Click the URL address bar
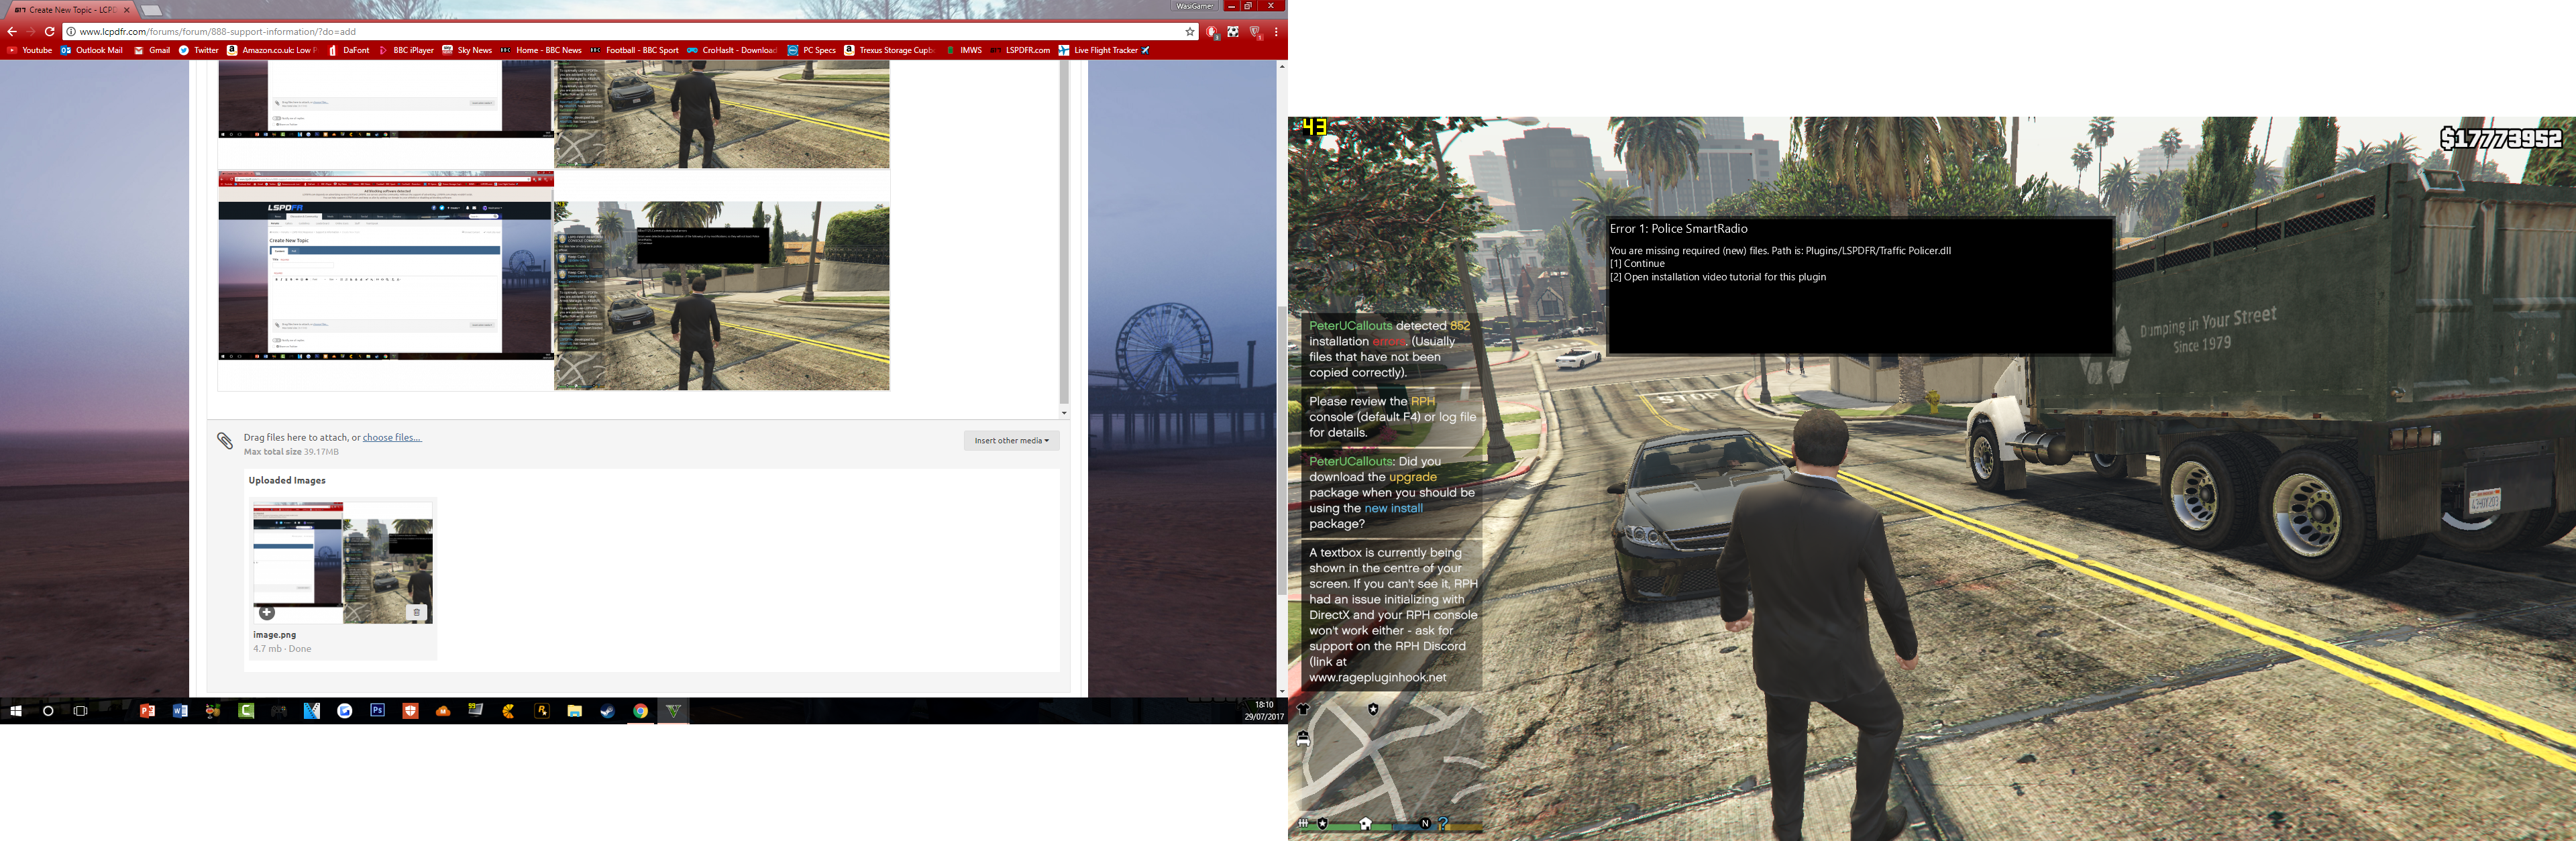 coord(600,32)
